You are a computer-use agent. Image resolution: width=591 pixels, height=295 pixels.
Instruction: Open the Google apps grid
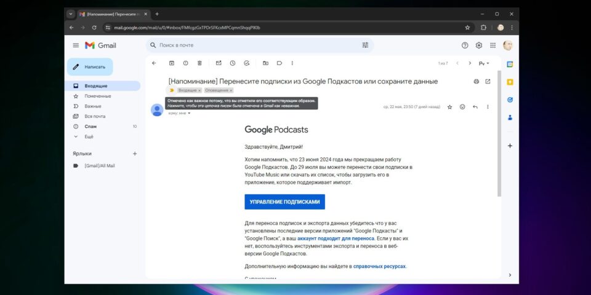pos(492,45)
